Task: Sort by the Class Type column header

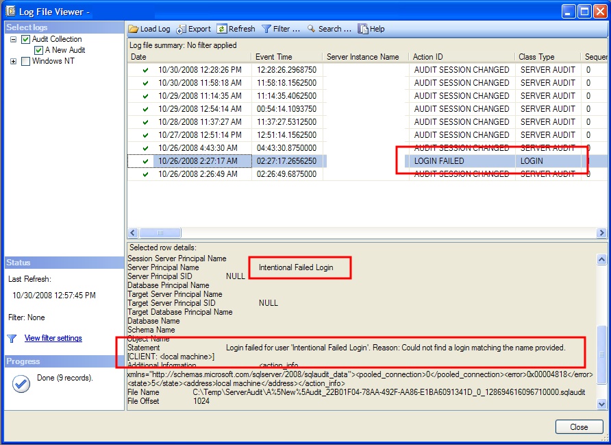Action: 548,57
